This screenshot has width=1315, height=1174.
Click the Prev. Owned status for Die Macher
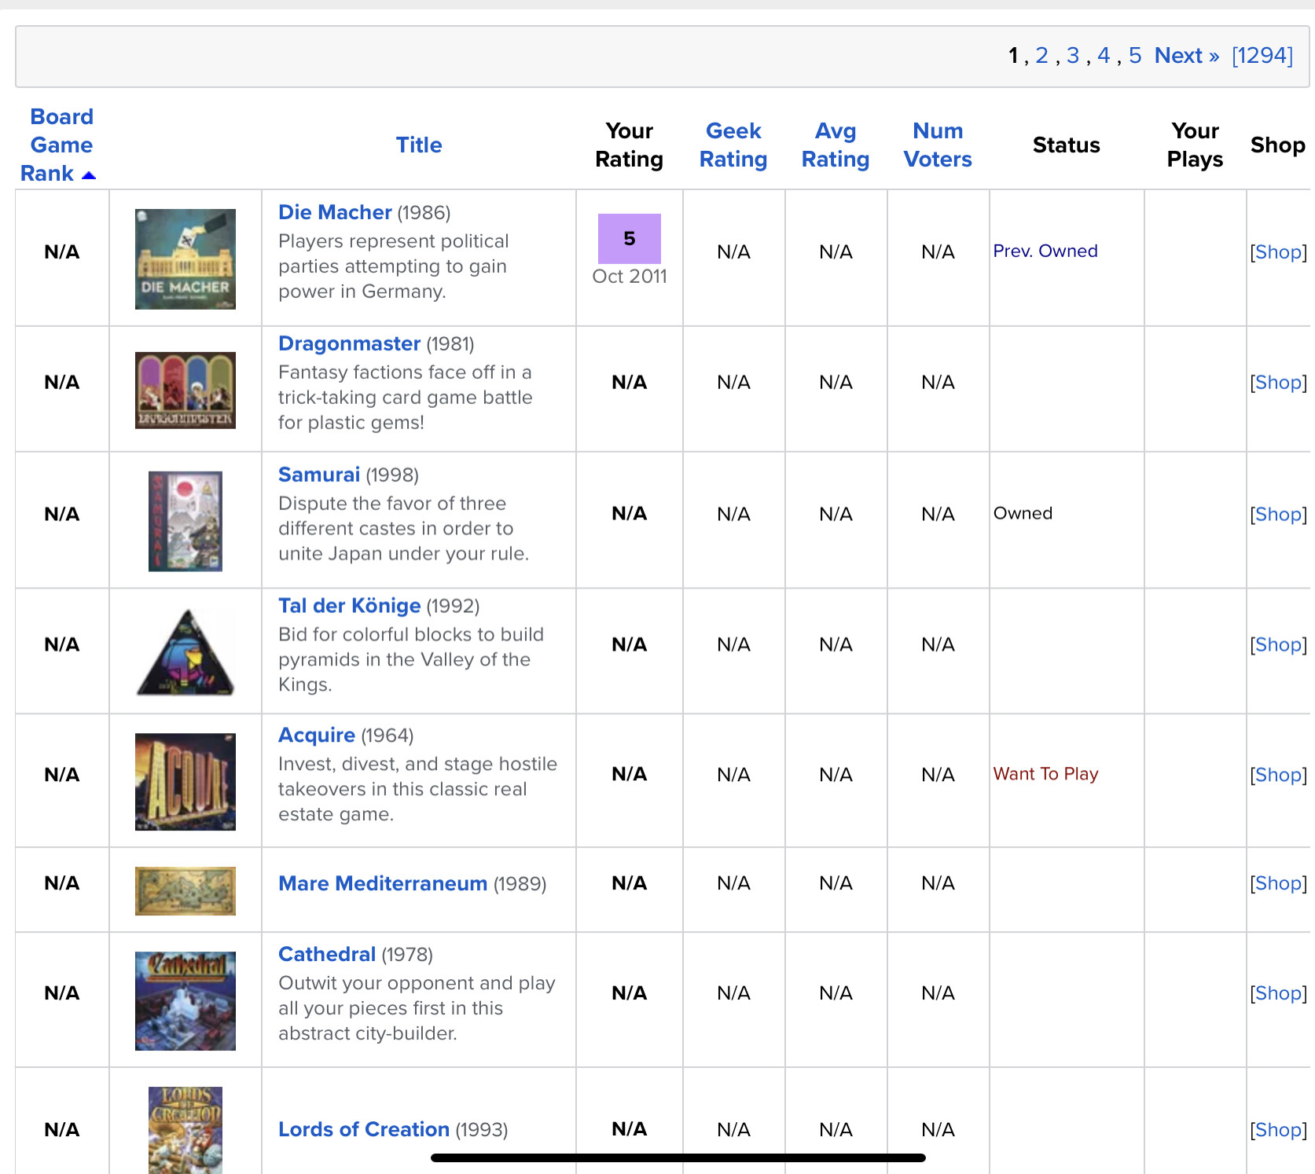pos(1045,251)
